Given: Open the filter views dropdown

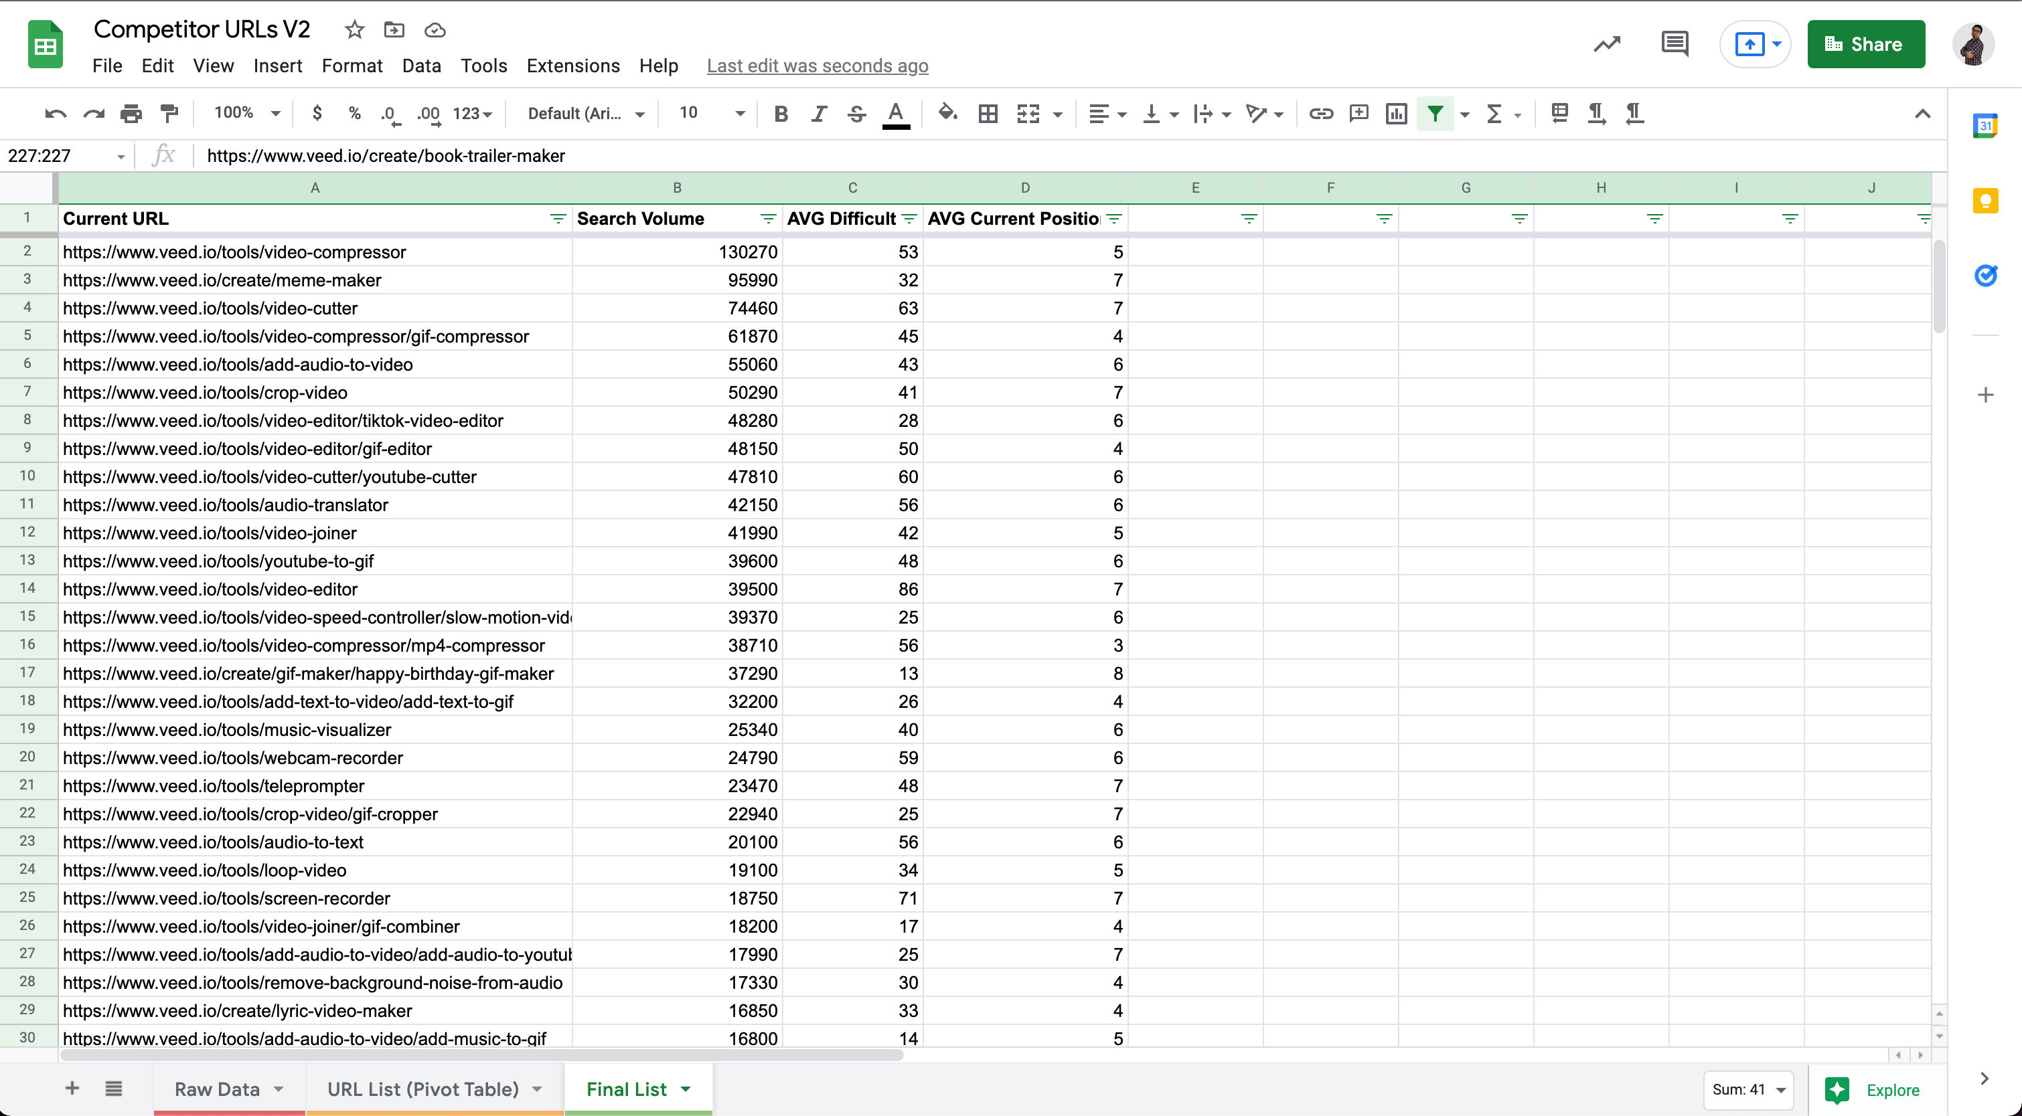Looking at the screenshot, I should 1465,114.
